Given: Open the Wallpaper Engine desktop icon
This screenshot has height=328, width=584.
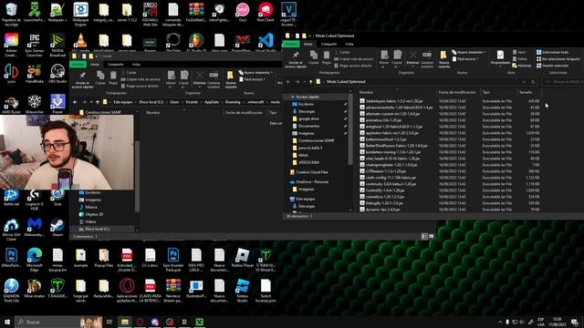Looking at the screenshot, I should (x=80, y=15).
